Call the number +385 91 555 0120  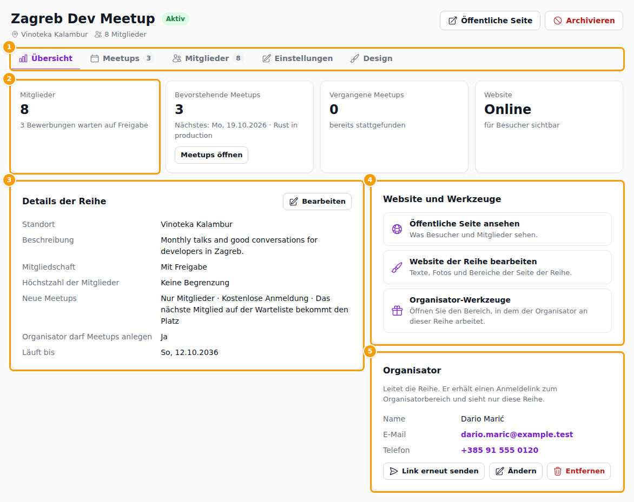click(x=500, y=450)
